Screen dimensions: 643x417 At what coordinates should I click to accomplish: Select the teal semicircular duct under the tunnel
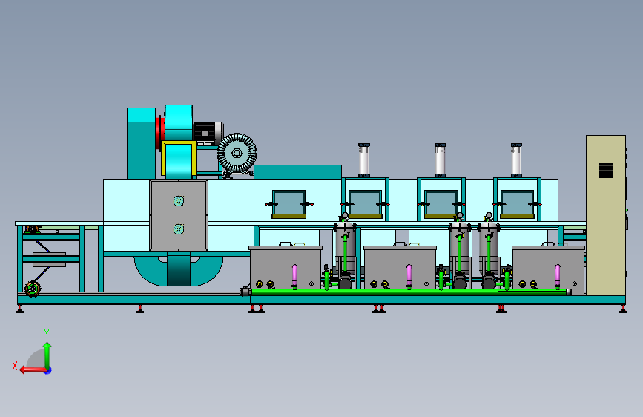click(x=179, y=271)
